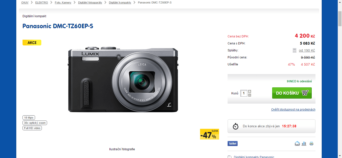Share the product with Sdílet button
This screenshot has height=158, width=342.
(233, 144)
